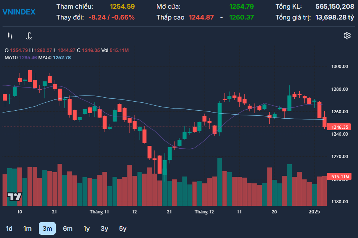
Task: Switch chart to 6m range
Action: click(x=68, y=229)
